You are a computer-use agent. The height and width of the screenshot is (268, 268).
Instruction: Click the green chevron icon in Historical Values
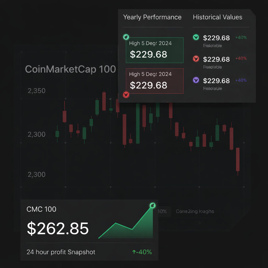coord(196,37)
